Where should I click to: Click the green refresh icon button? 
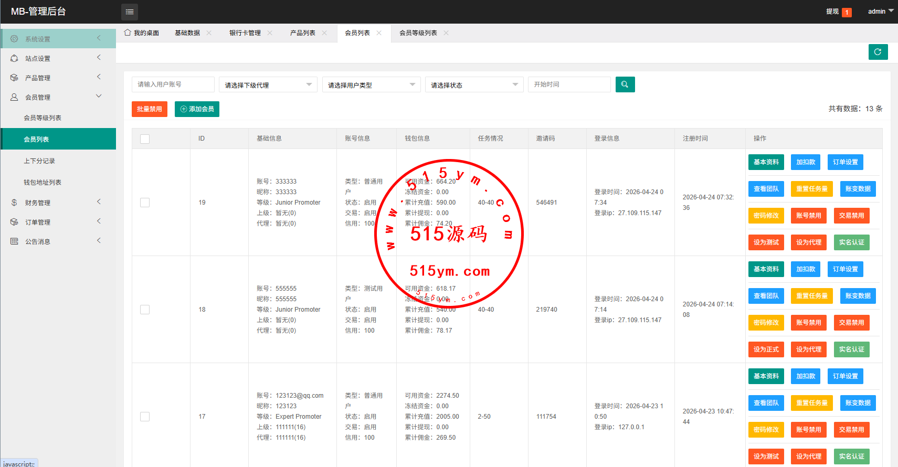point(878,52)
